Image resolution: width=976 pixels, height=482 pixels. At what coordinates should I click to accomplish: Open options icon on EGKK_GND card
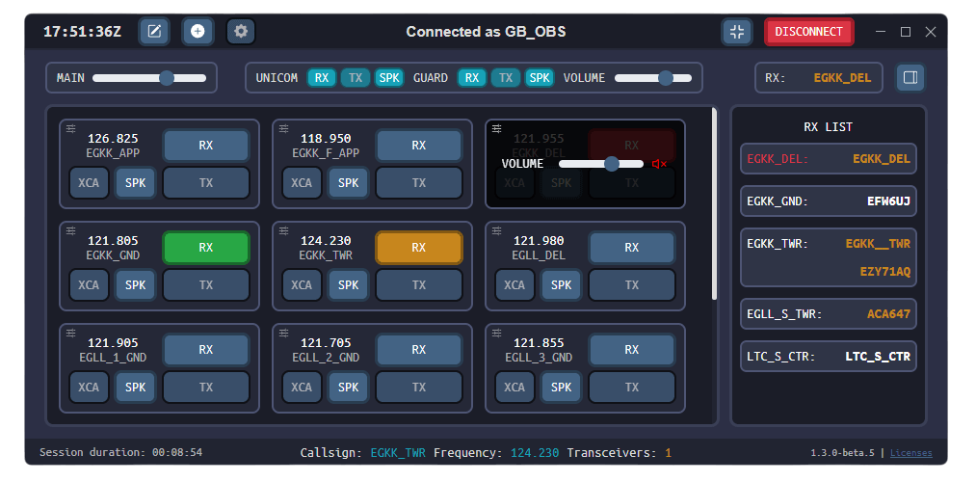(71, 230)
